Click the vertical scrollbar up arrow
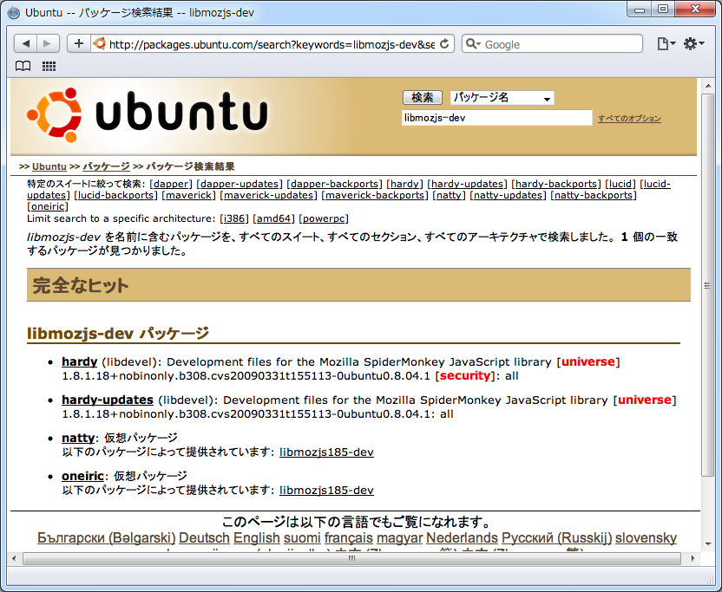The height and width of the screenshot is (592, 722). [707, 86]
